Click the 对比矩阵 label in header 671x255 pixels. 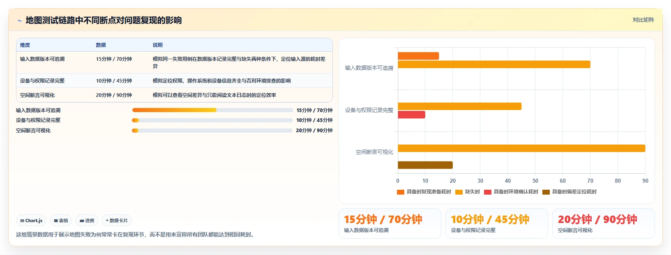pyautogui.click(x=643, y=20)
